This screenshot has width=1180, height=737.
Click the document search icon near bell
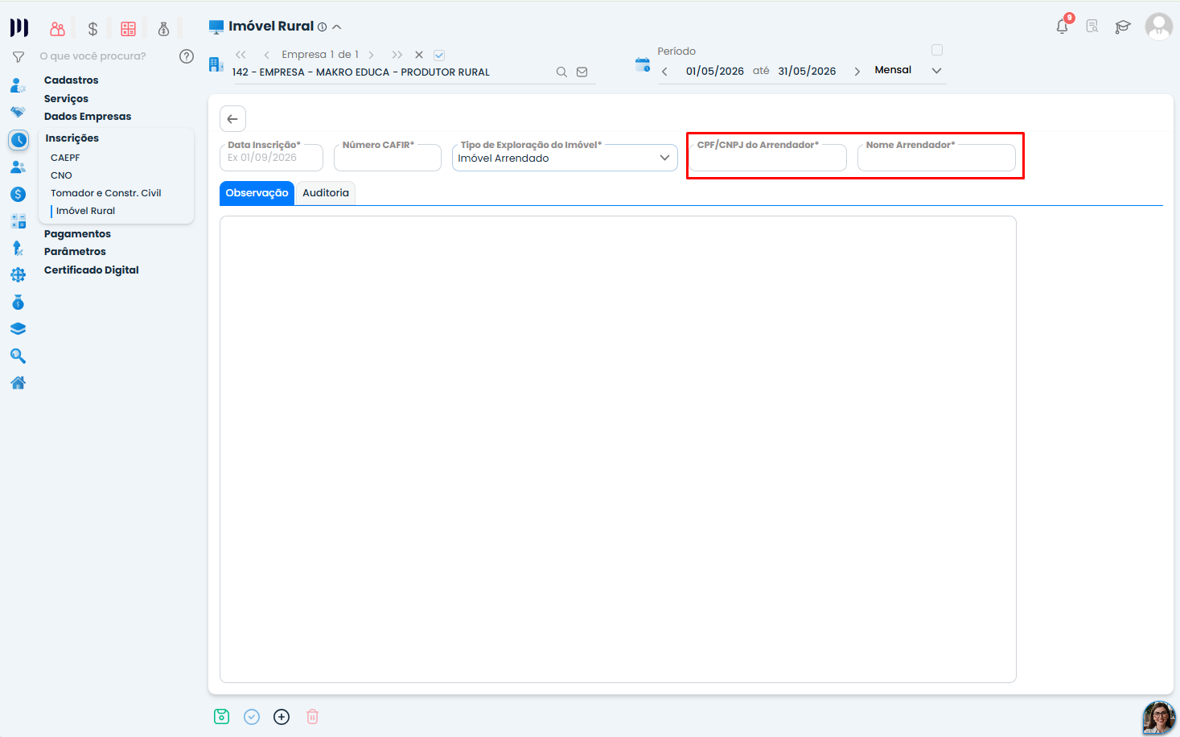[x=1092, y=27]
